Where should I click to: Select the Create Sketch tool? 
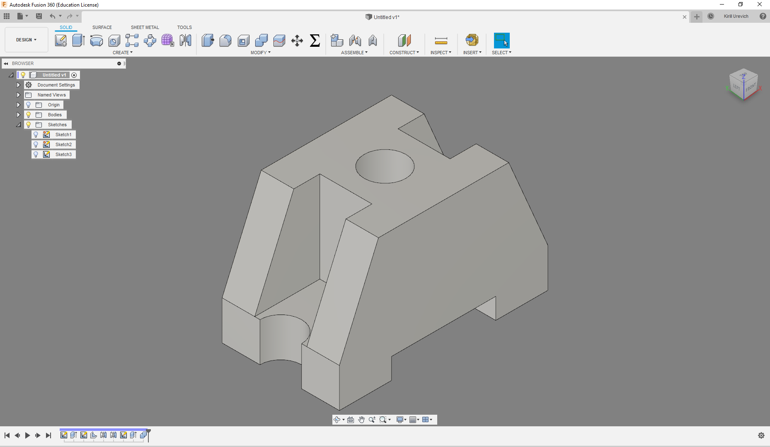(x=61, y=41)
